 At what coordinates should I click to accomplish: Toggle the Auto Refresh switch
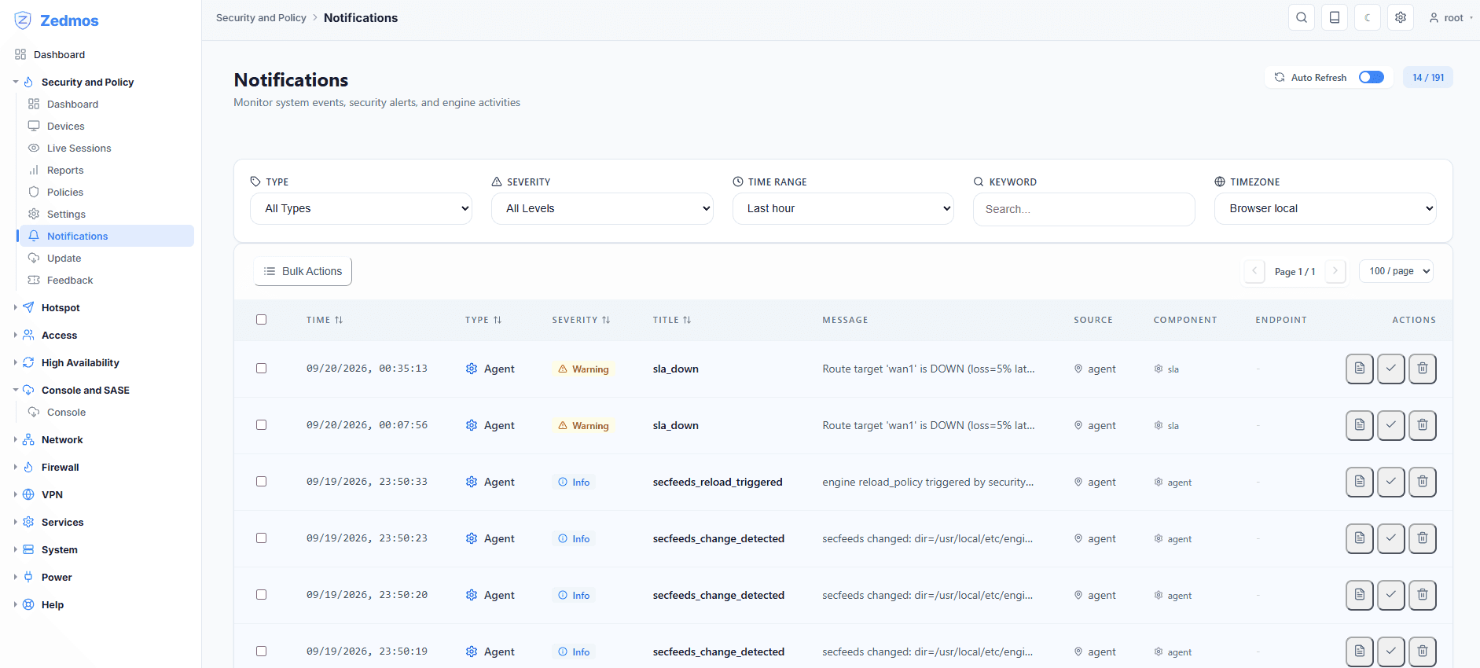1372,77
